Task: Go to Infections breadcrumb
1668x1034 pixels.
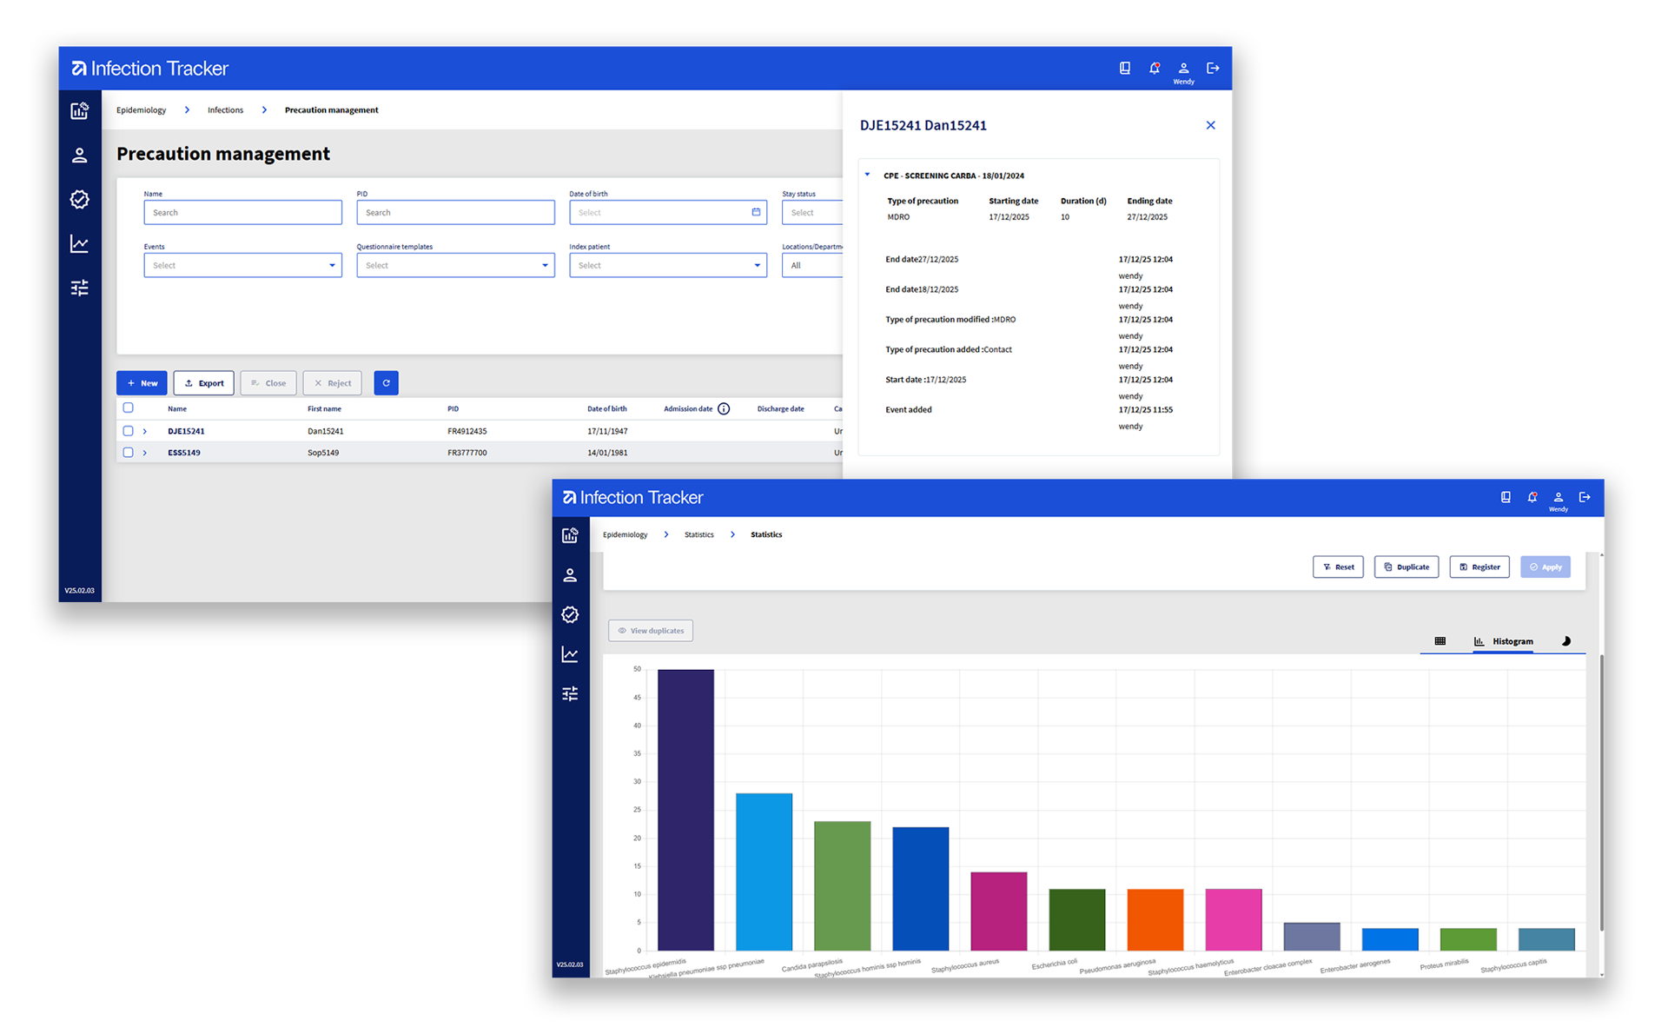Action: click(225, 110)
